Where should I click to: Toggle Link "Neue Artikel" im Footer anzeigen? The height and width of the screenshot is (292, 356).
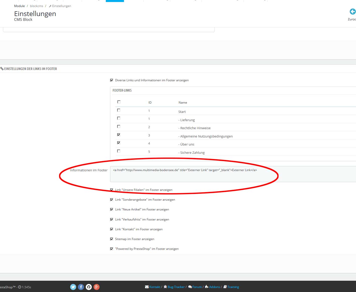[112, 209]
